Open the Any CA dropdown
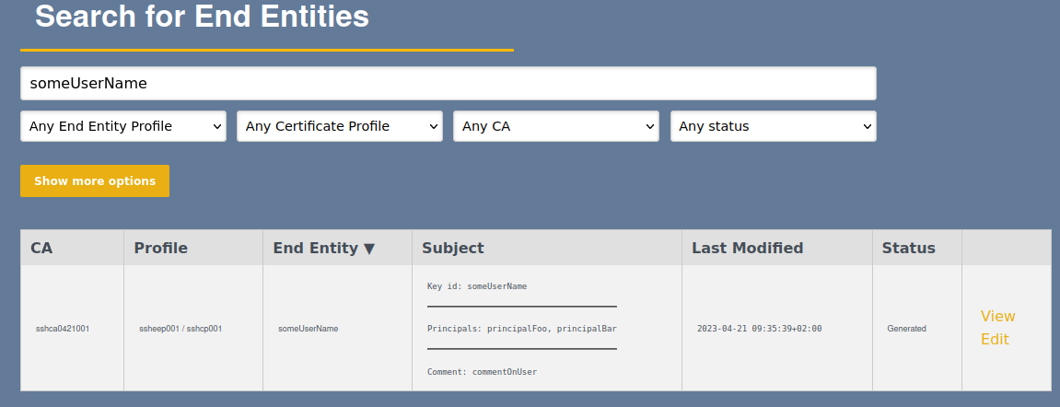The image size is (1060, 407). click(x=555, y=126)
